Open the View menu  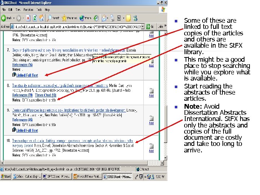click(x=18, y=10)
